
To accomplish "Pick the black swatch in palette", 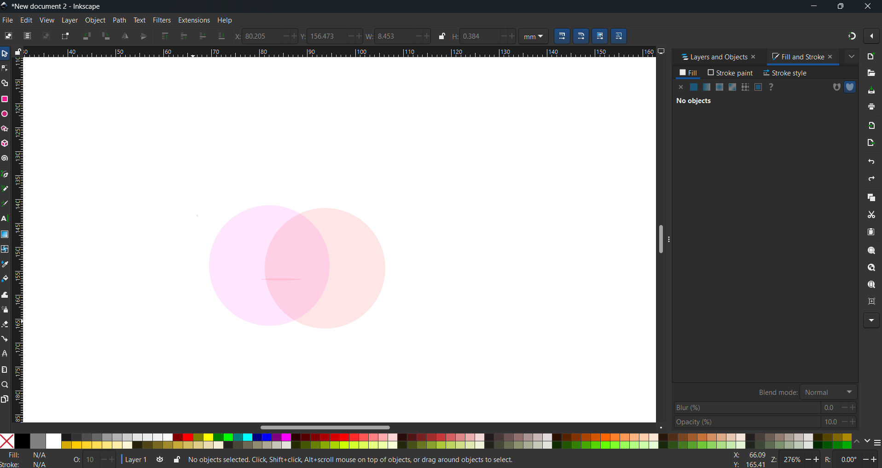I will pyautogui.click(x=22, y=441).
